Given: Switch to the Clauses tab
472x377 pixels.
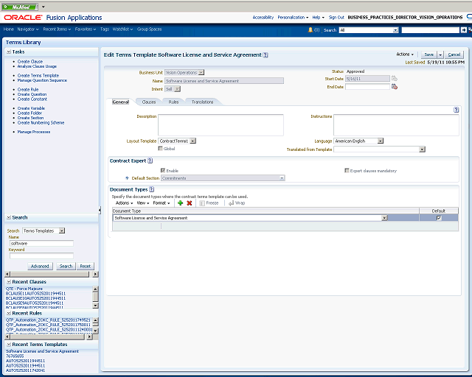Looking at the screenshot, I should [149, 102].
